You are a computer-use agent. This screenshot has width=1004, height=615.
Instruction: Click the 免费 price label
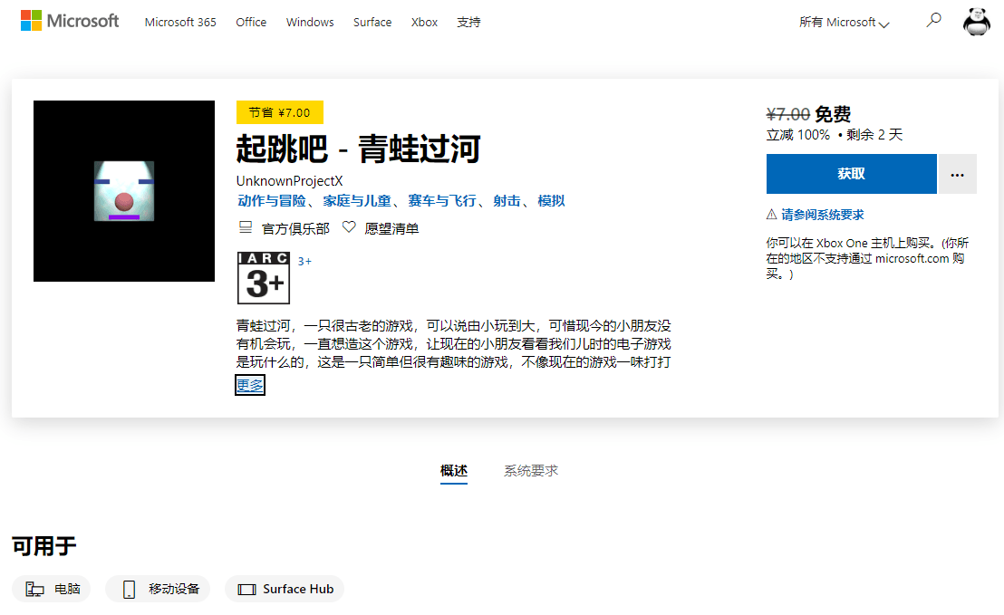click(833, 114)
